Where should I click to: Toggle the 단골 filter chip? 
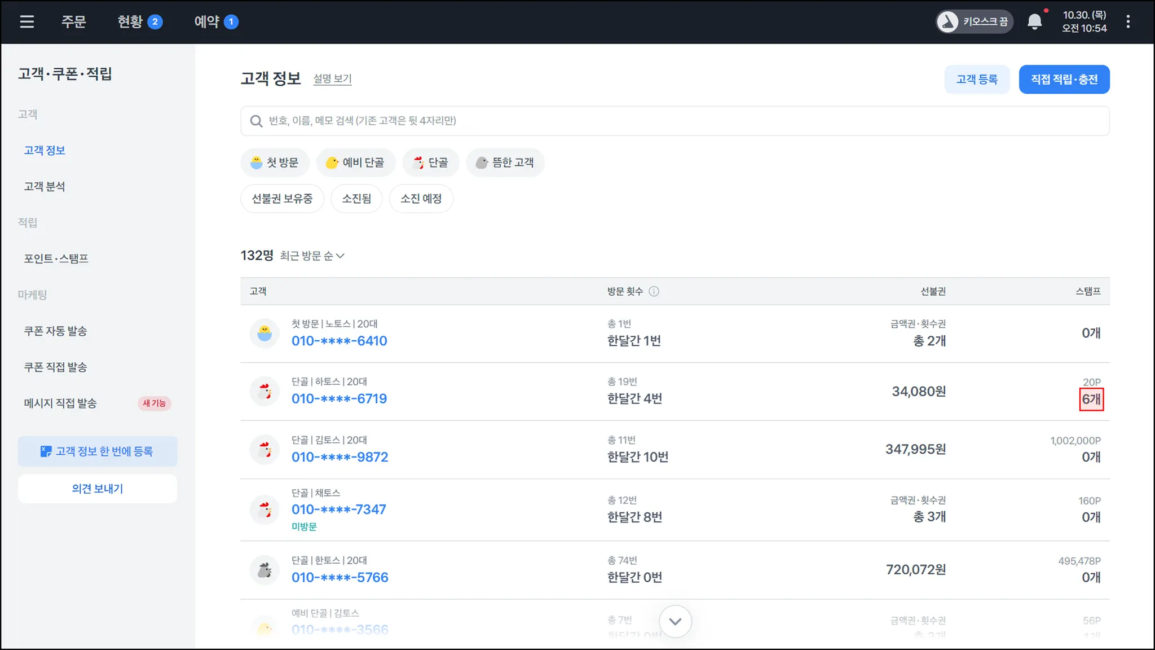[x=430, y=162]
